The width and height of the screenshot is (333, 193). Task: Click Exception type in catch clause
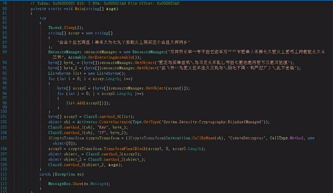[x=65, y=175]
